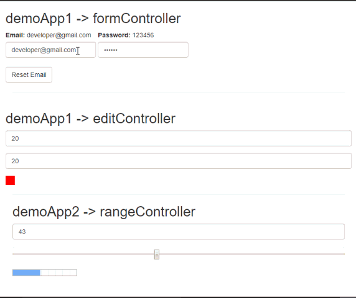
Task: Select the second editController input showing 20
Action: click(179, 161)
